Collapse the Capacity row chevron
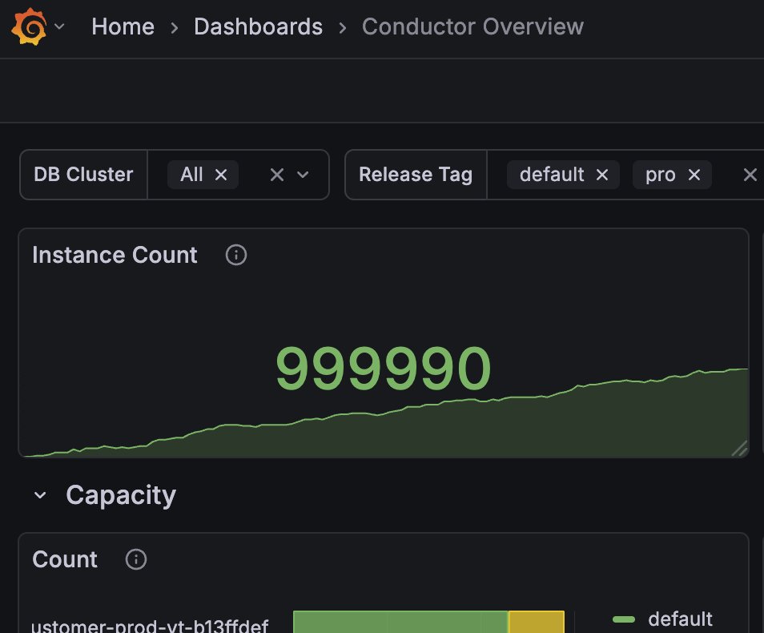 point(40,495)
